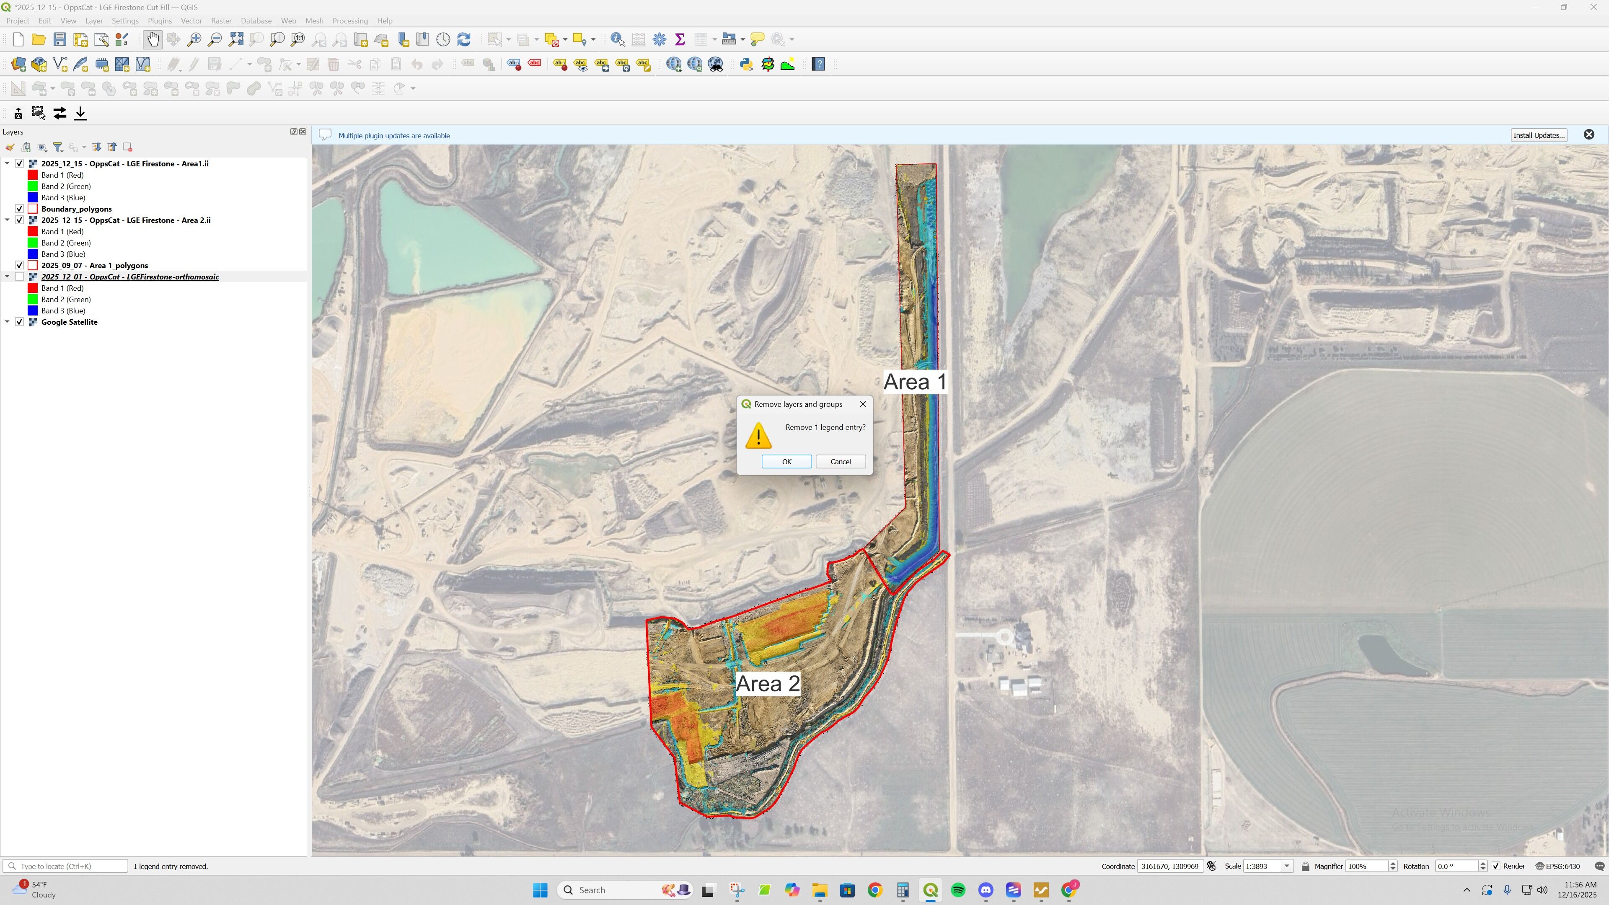Screen dimensions: 1609x905
Task: Click the Install Updates... button
Action: click(x=1539, y=135)
